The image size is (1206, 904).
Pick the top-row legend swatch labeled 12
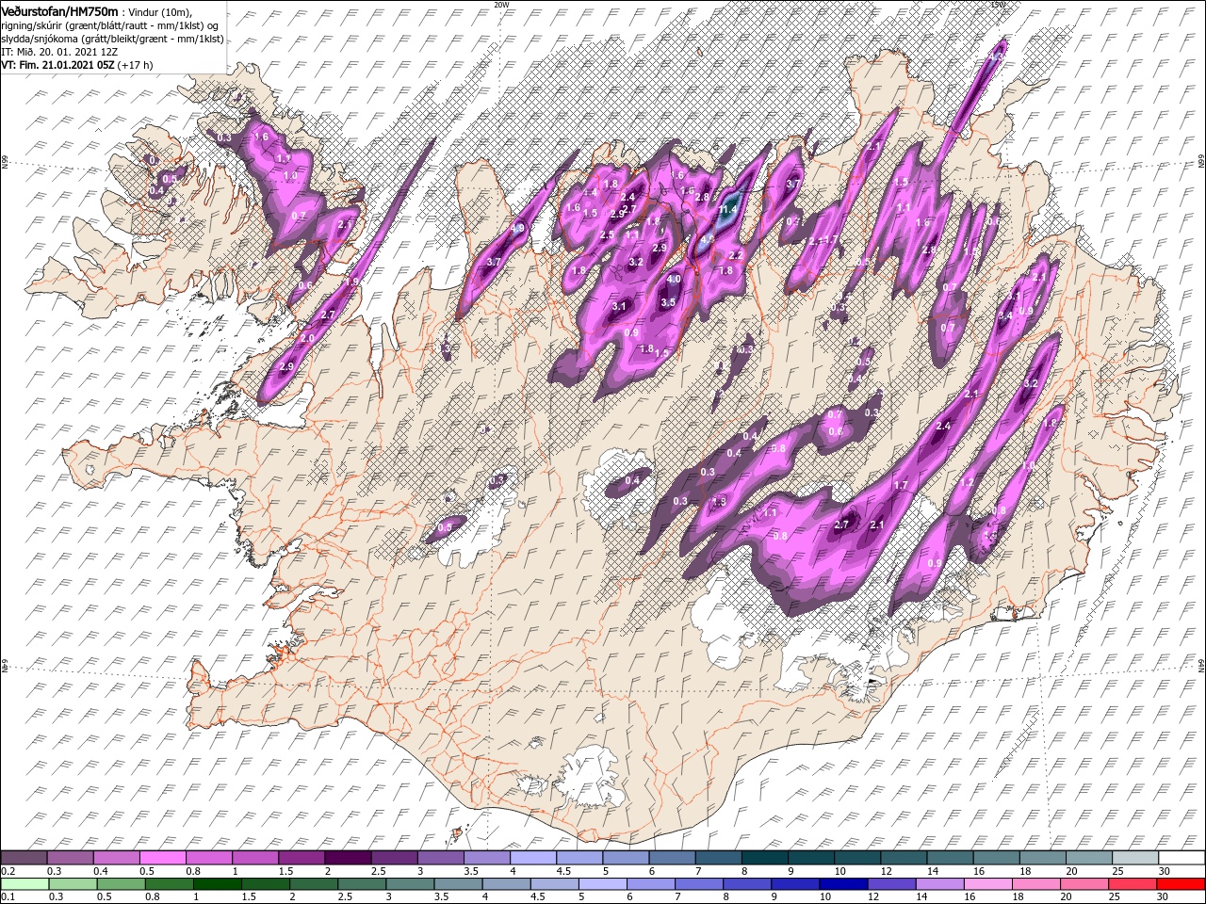coord(902,857)
